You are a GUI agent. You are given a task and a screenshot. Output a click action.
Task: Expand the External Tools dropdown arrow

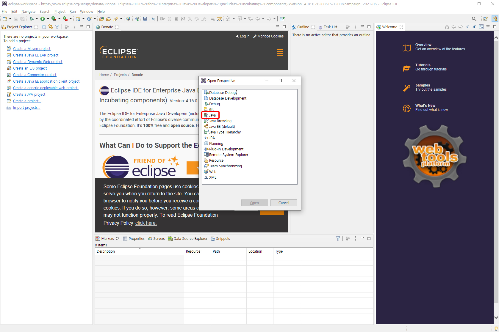(x=71, y=19)
